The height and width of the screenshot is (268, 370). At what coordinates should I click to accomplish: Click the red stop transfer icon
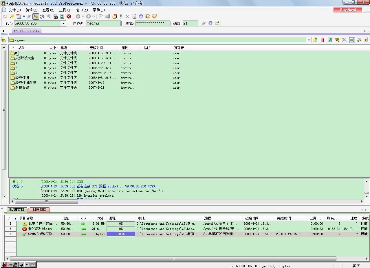(69, 16)
